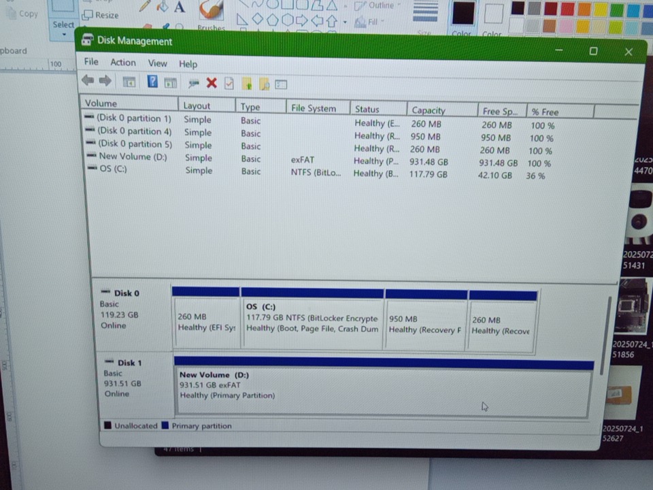
Task: Pick the up arrow shape in Paint
Action: tap(332, 20)
